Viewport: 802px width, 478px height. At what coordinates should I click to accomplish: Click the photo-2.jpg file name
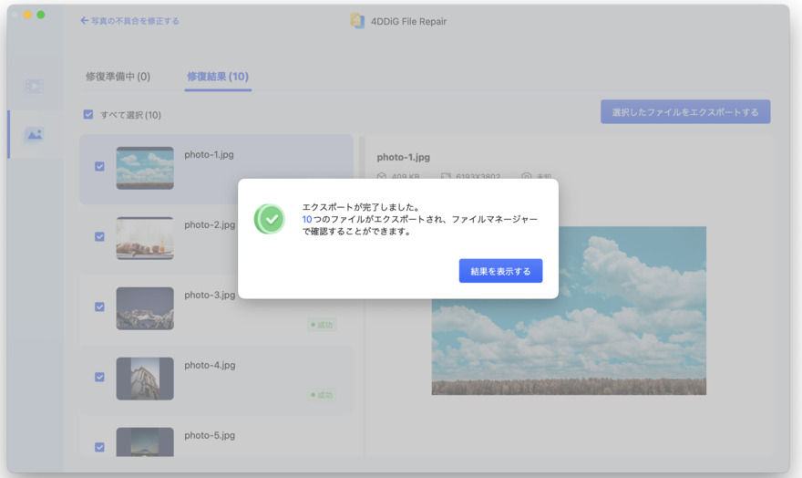pyautogui.click(x=210, y=224)
